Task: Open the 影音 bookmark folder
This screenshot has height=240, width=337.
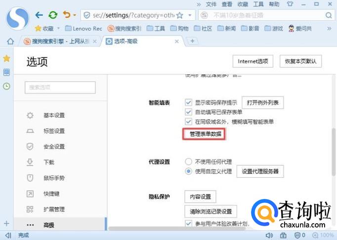Action: (250, 28)
